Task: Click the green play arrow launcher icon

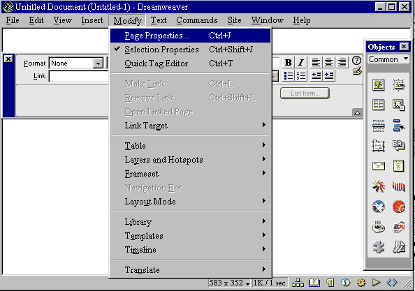Action: click(x=376, y=283)
